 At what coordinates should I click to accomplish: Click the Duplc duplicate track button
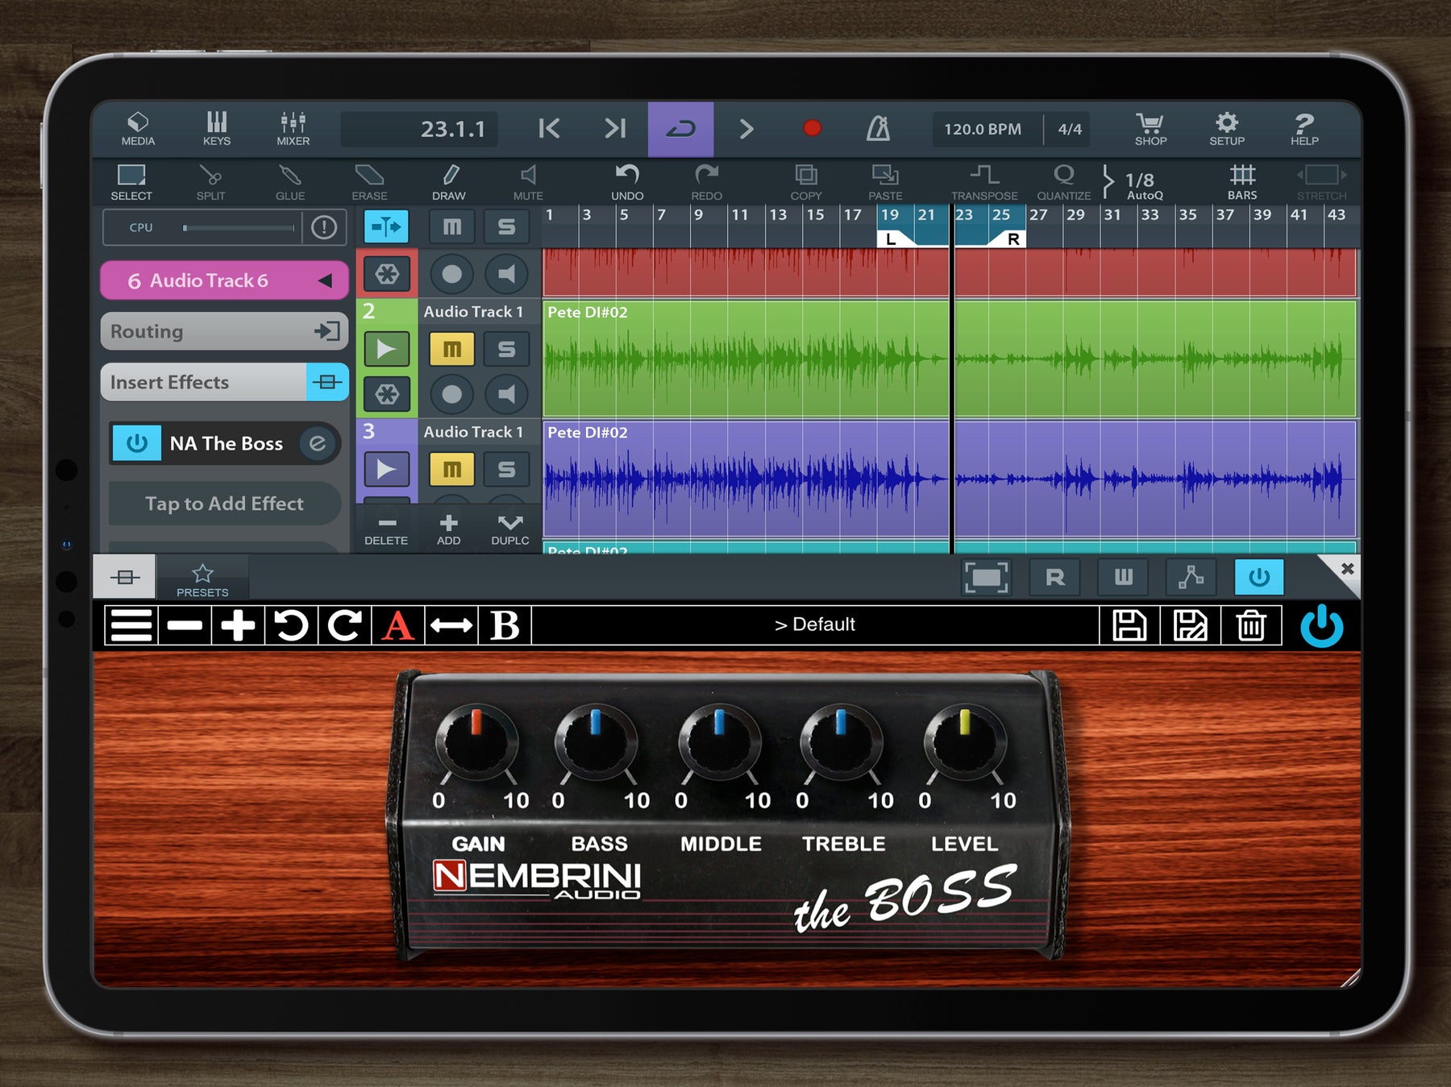[510, 529]
